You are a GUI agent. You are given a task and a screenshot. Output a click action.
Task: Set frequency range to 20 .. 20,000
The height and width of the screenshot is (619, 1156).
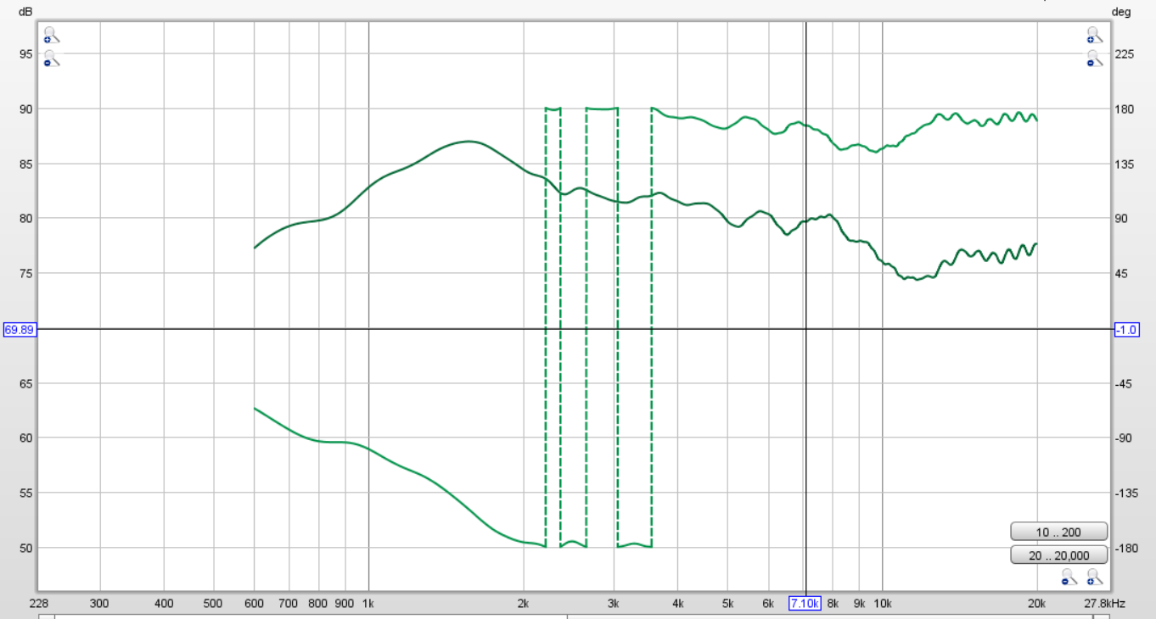click(x=1058, y=555)
